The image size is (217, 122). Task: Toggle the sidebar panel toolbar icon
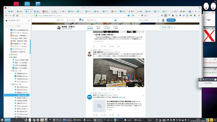click(x=166, y=16)
